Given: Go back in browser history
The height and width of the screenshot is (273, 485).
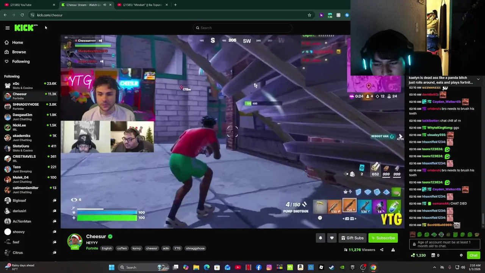Looking at the screenshot, I should (5, 15).
